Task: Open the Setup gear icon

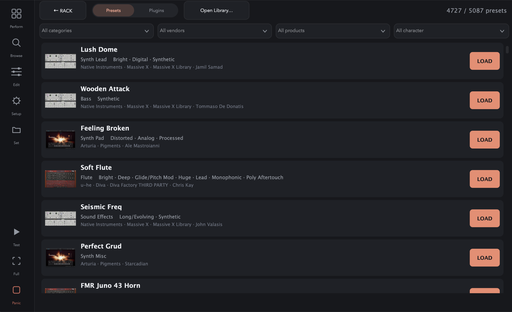Action: tap(16, 101)
